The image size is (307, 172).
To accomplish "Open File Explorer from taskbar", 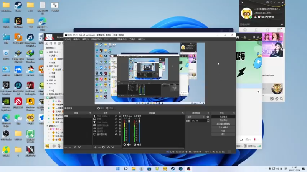I will (x=134, y=169).
